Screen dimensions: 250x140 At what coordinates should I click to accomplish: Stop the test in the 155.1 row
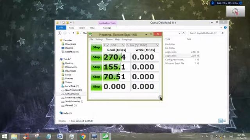[x=96, y=67]
